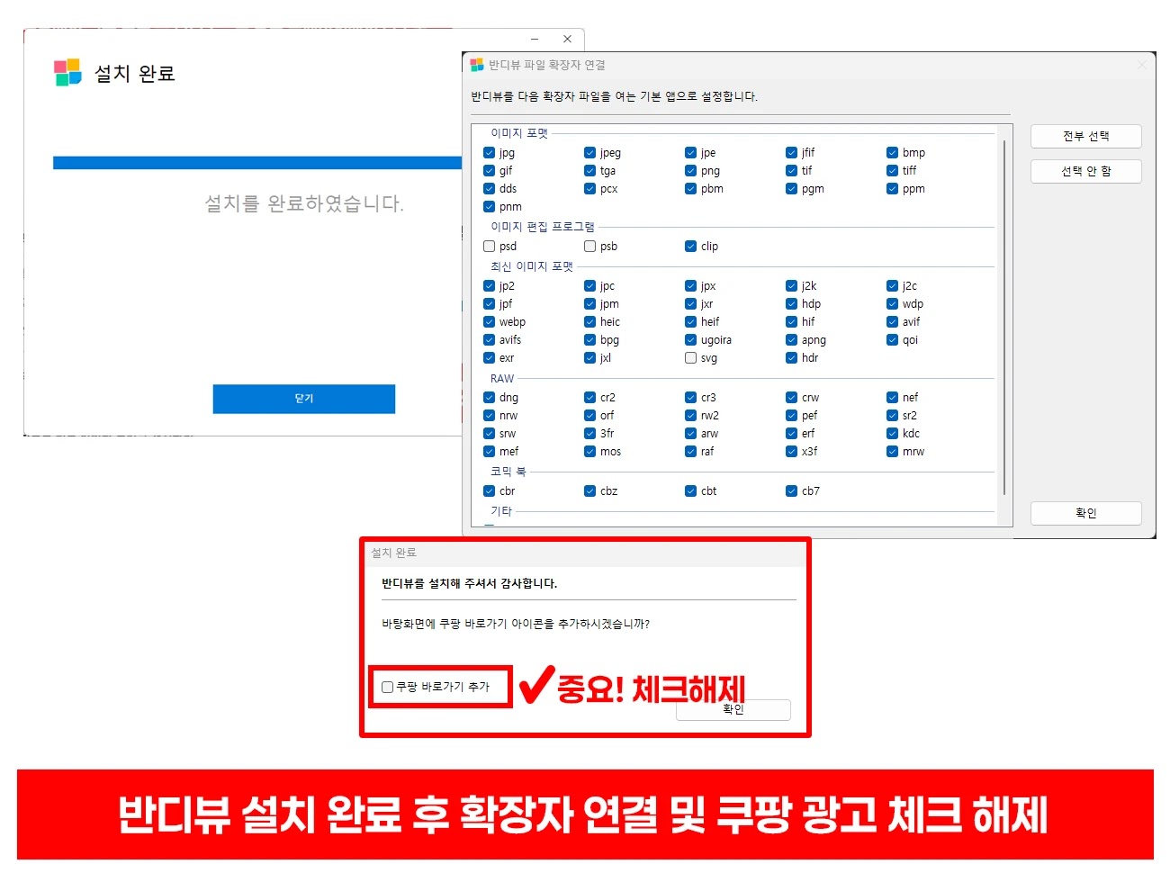Enable the psd extension checkbox
Image resolution: width=1170 pixels, height=873 pixels.
click(x=490, y=247)
